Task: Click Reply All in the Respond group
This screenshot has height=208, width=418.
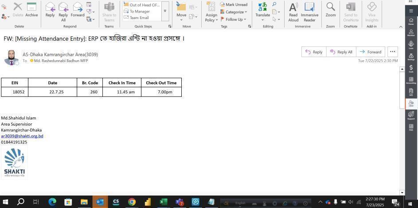Action: 63,12
